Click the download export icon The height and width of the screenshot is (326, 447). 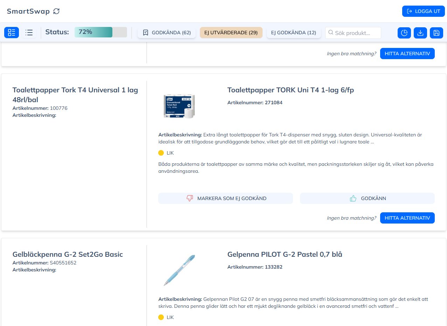click(420, 33)
